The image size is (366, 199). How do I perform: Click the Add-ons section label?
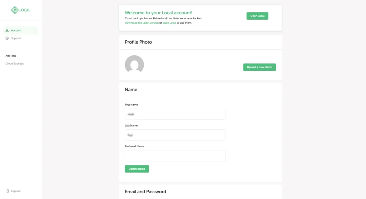pyautogui.click(x=11, y=56)
